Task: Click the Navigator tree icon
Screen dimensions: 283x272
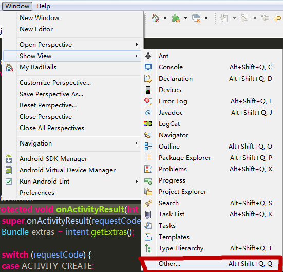Action: (x=148, y=135)
